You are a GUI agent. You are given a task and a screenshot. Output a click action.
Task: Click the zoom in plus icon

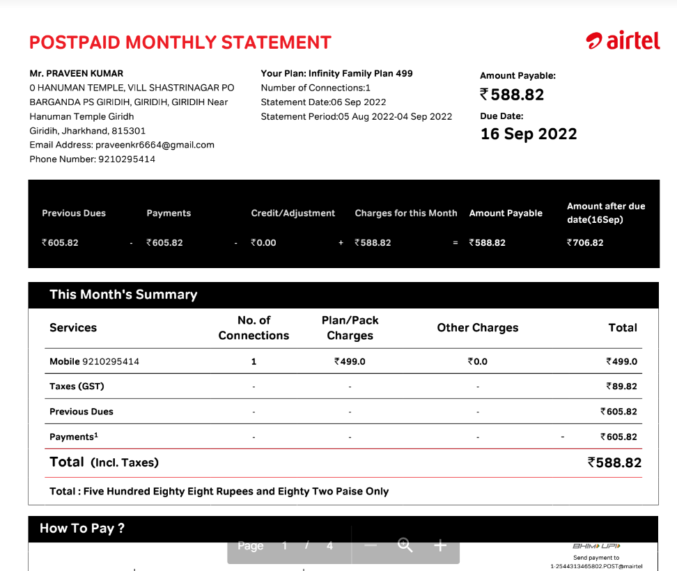[x=440, y=545]
